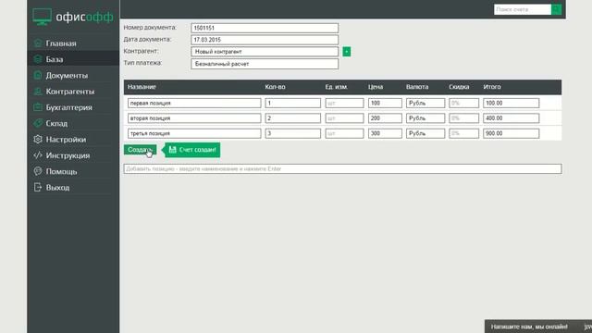Focus the Номер документа field
The width and height of the screenshot is (592, 333).
coord(265,28)
